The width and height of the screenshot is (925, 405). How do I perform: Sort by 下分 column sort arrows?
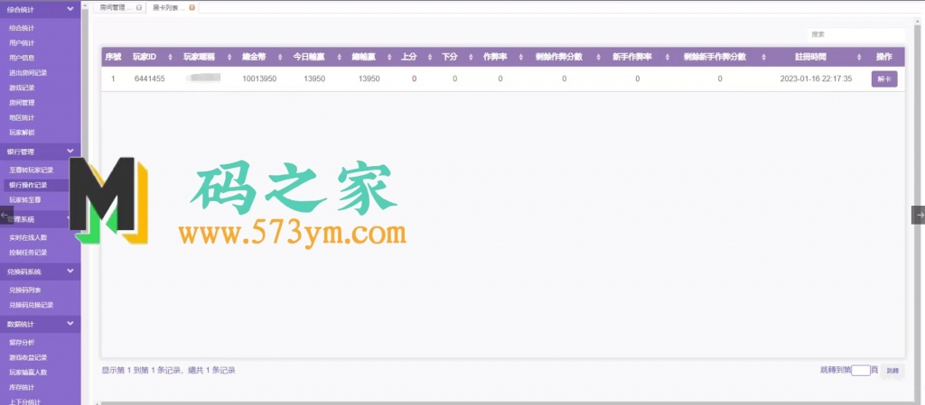471,57
